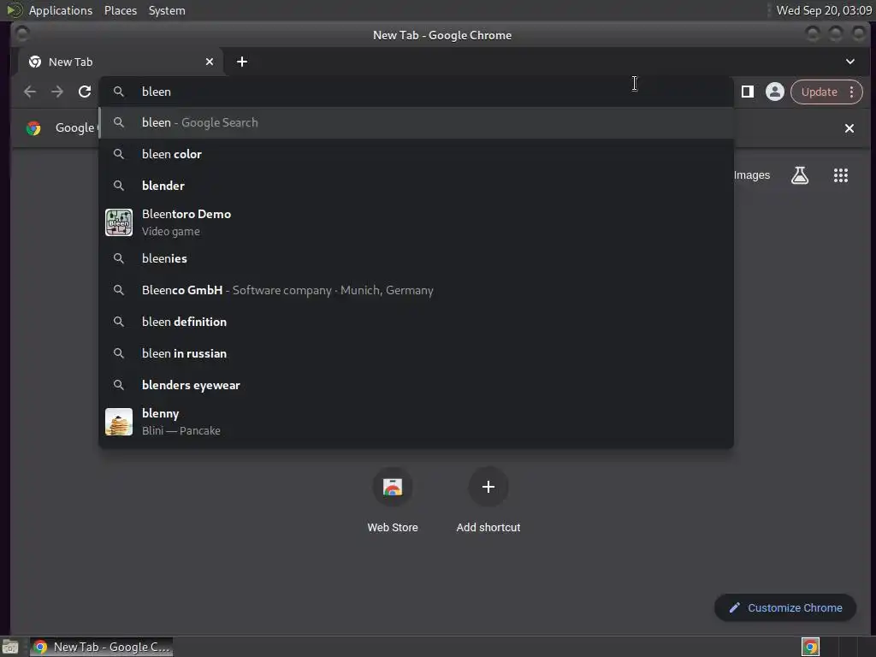Click the Bleentoro Demo thumbnail

click(x=119, y=222)
